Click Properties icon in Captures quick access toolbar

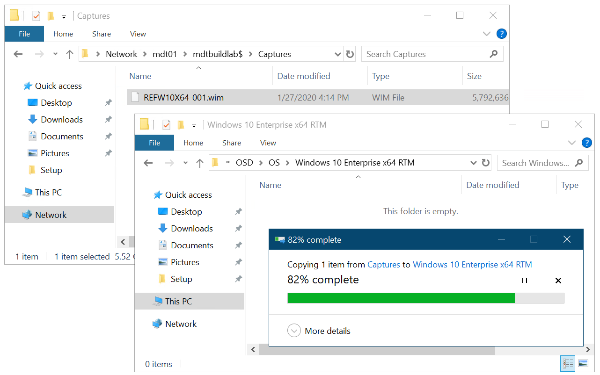(x=37, y=16)
